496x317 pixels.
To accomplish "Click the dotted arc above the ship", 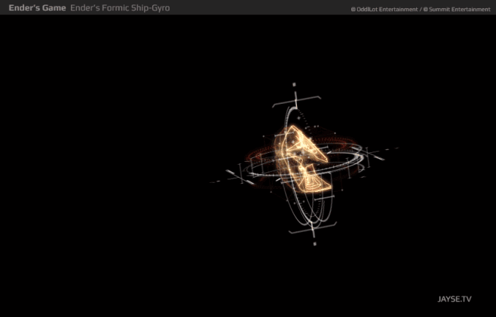I will (303, 118).
